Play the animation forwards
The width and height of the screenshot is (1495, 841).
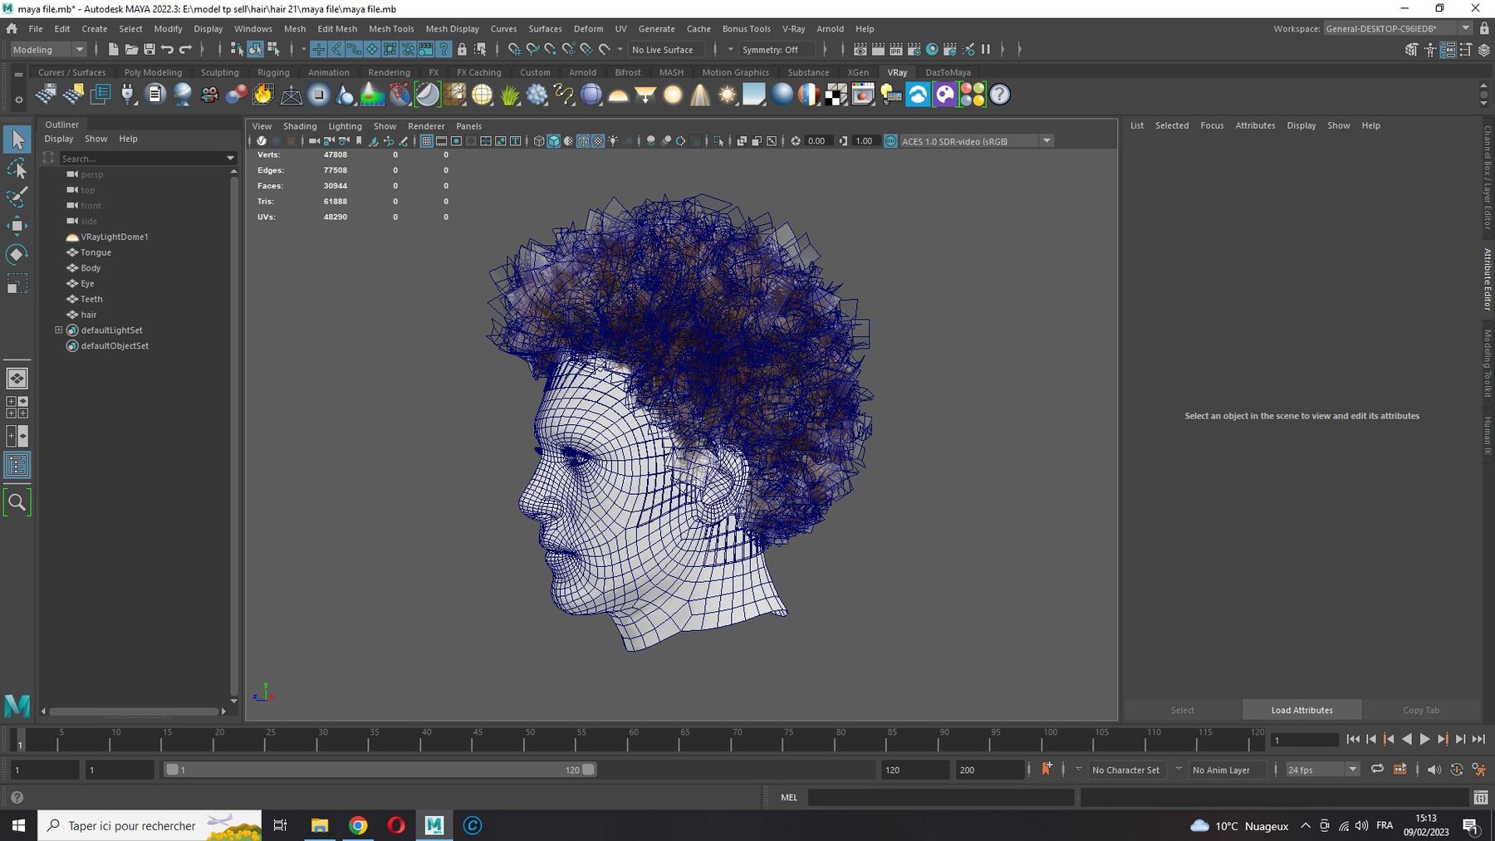pyautogui.click(x=1424, y=739)
